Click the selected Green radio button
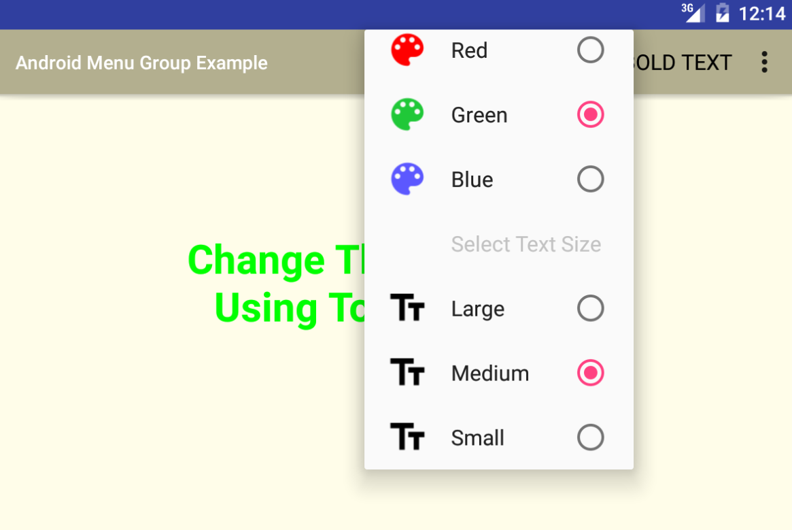This screenshot has width=792, height=530. point(591,114)
